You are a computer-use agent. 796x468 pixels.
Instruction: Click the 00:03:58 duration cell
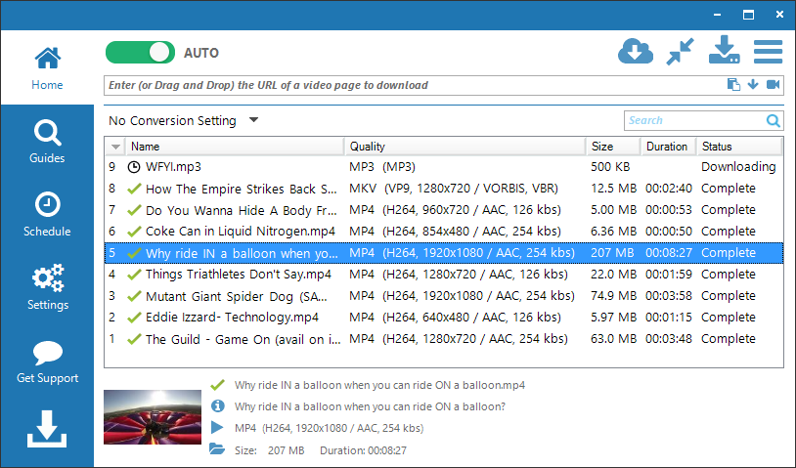tap(669, 296)
